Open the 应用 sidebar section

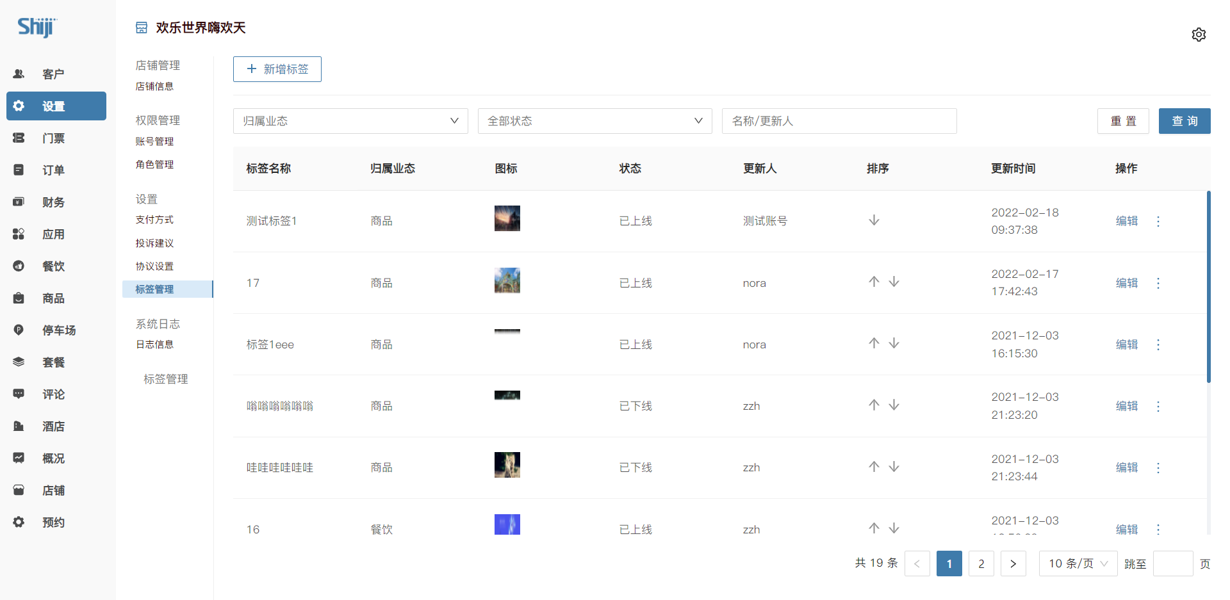(x=56, y=234)
